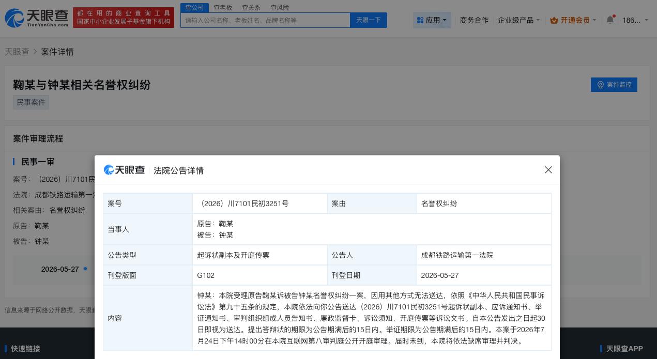Select the 查关系 search tab
Image resolution: width=657 pixels, height=359 pixels.
[251, 8]
